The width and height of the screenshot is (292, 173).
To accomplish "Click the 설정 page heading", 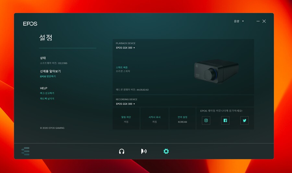I will (46, 38).
